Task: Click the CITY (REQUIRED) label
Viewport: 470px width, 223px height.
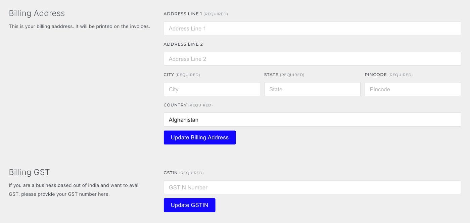Action: coord(182,75)
